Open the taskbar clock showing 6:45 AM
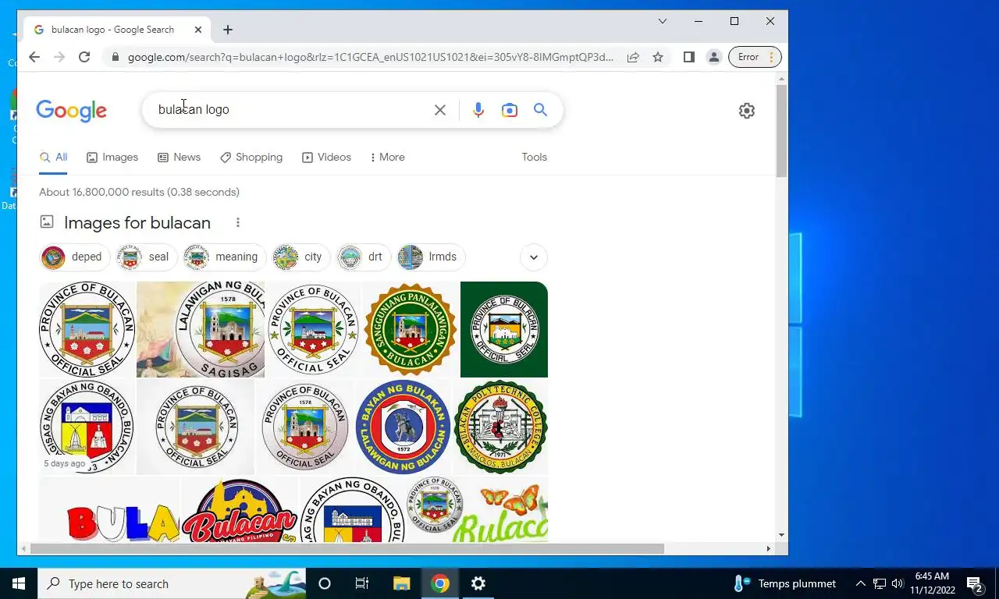Image resolution: width=999 pixels, height=599 pixels. 932,583
